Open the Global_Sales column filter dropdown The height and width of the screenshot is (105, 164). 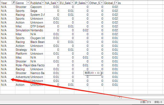click(116, 3)
